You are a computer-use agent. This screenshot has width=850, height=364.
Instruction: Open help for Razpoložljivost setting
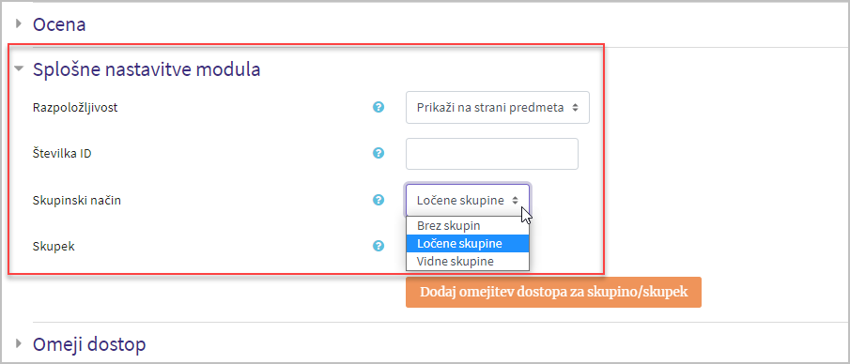(379, 107)
